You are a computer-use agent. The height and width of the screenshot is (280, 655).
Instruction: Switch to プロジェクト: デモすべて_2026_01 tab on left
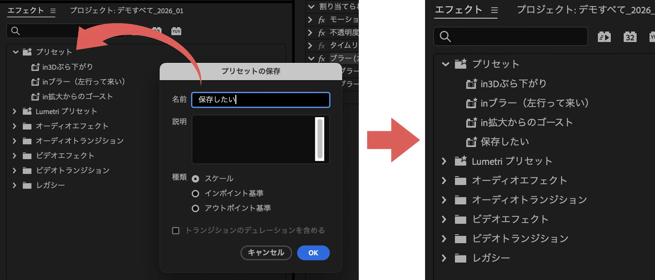127,10
